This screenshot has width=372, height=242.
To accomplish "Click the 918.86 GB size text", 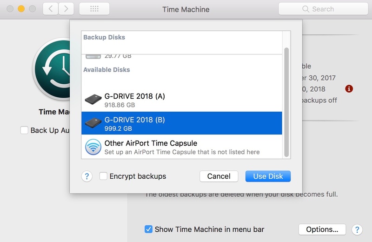I will point(120,105).
